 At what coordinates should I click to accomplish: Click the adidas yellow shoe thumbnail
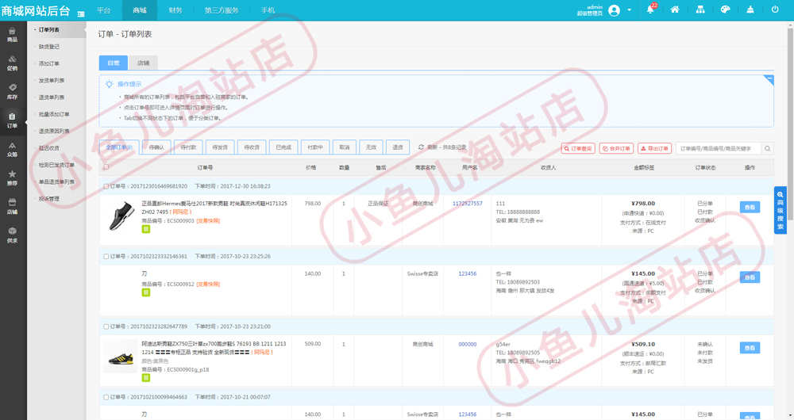coord(121,358)
